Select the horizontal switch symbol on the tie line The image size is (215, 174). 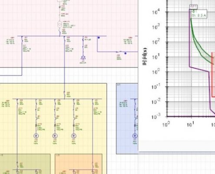119,52
